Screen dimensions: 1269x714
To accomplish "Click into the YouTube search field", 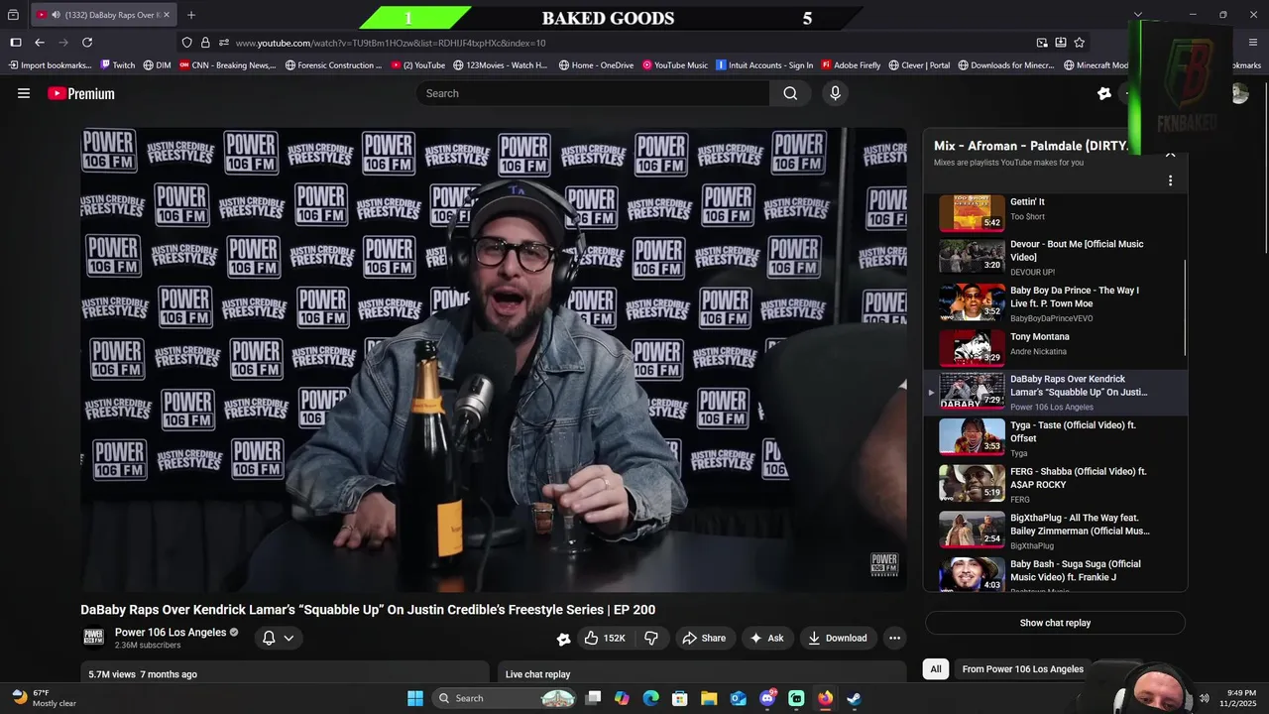I will [x=593, y=93].
